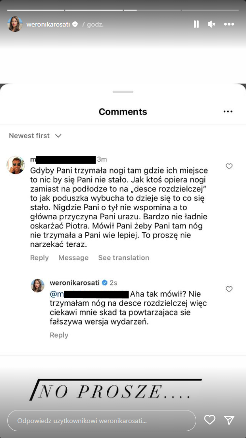Focus the story reply input field
Screen dimensions: 246x438
tap(102, 421)
